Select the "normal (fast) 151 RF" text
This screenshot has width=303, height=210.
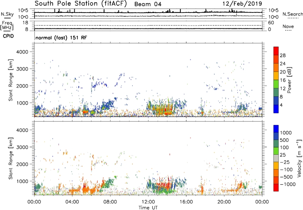[x=61, y=38]
